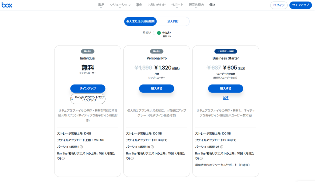Screen dimensions: 315x182
Task: Click info icon for Business Starter Box Sign limit
Action: click(x=201, y=158)
